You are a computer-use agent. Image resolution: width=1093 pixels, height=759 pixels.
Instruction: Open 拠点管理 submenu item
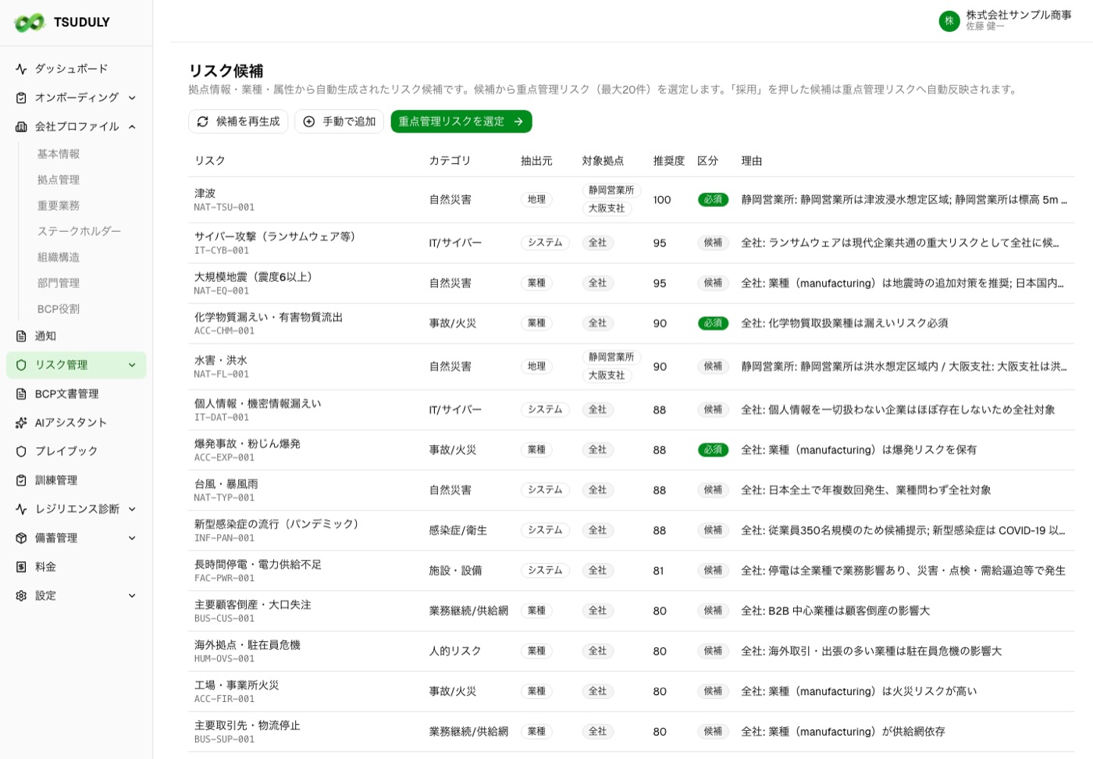[59, 180]
